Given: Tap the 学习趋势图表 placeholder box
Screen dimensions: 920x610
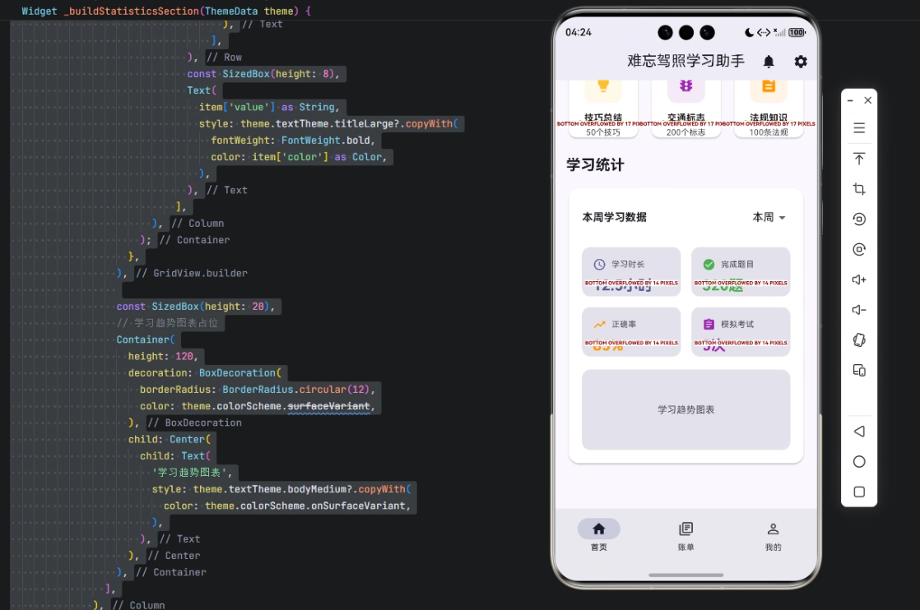Looking at the screenshot, I should (686, 409).
